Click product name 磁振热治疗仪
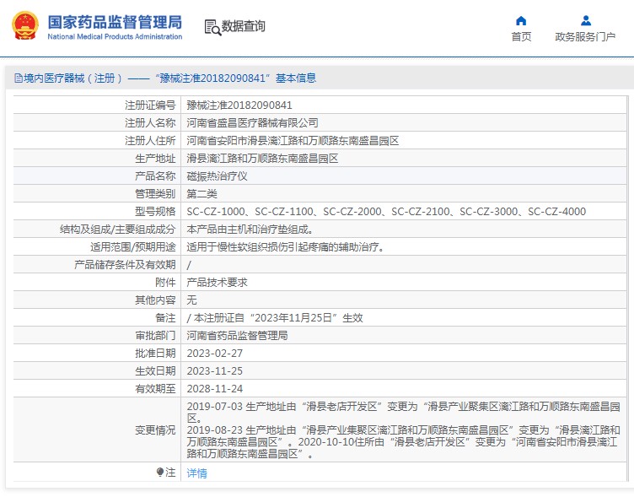The height and width of the screenshot is (497, 634). pyautogui.click(x=217, y=176)
